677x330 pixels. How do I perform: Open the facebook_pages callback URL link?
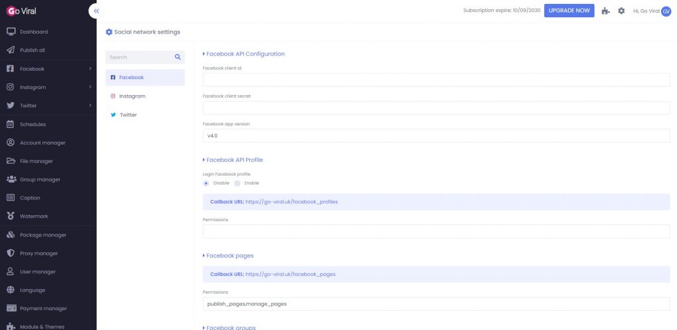point(291,274)
